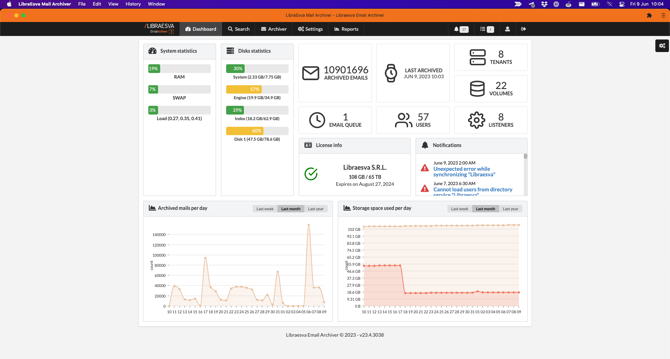Open the tasks list icon with badge 1
This screenshot has width=670, height=359.
click(x=487, y=29)
